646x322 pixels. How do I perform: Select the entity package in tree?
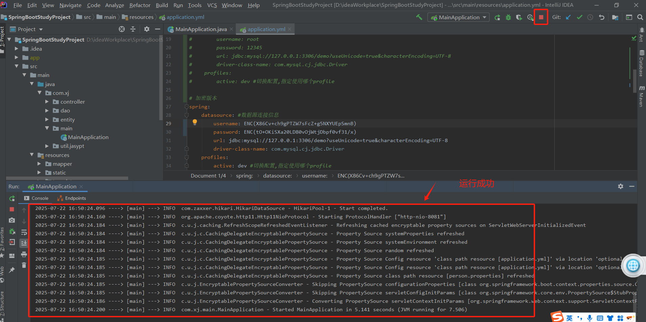(67, 119)
